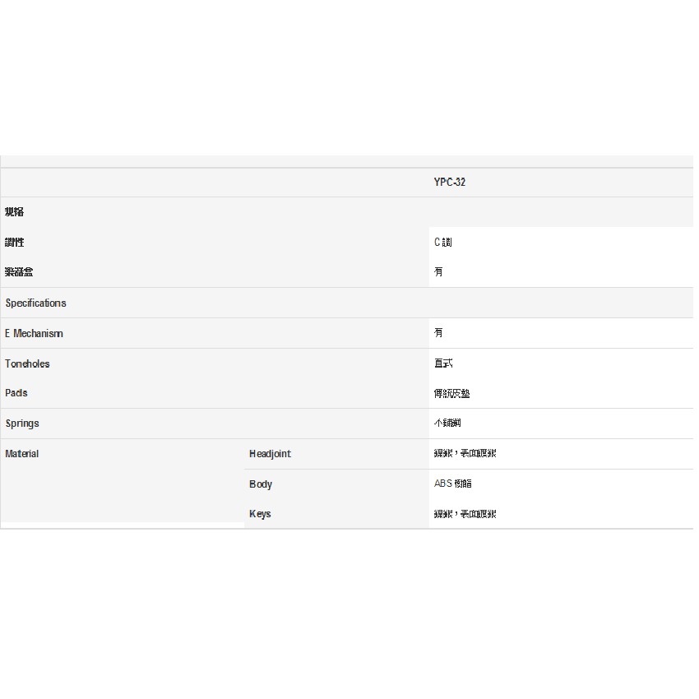Viewport: 699px width, 699px height.
Task: Click the YPC-32 model column header
Action: 449,183
